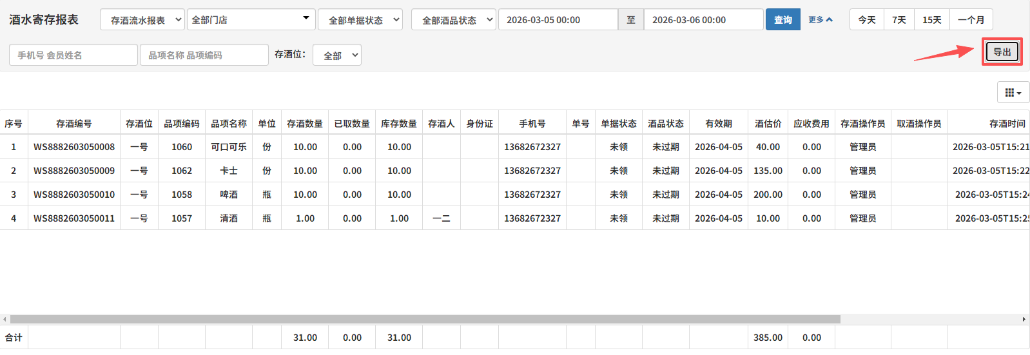Click the scrollbar right arrow
1030x355 pixels.
coord(1024,320)
